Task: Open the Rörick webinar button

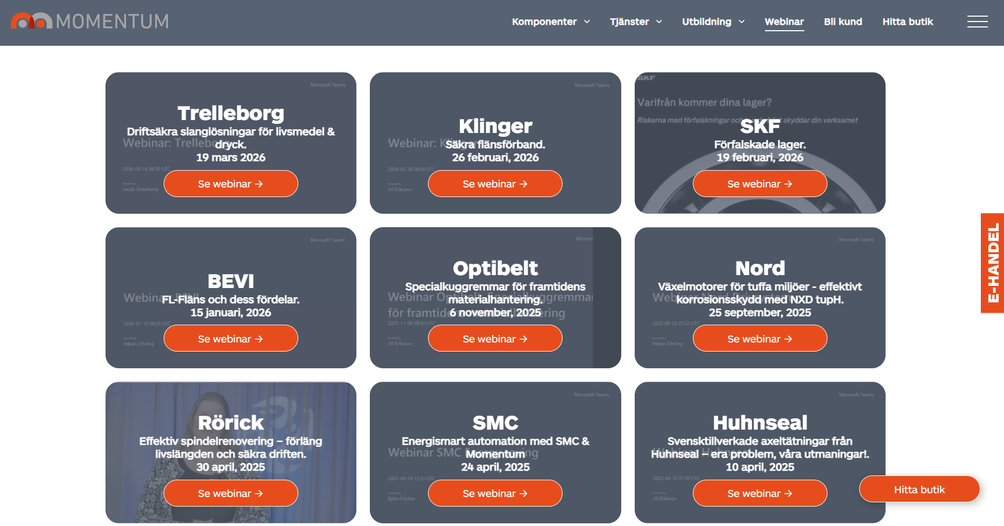Action: click(230, 493)
